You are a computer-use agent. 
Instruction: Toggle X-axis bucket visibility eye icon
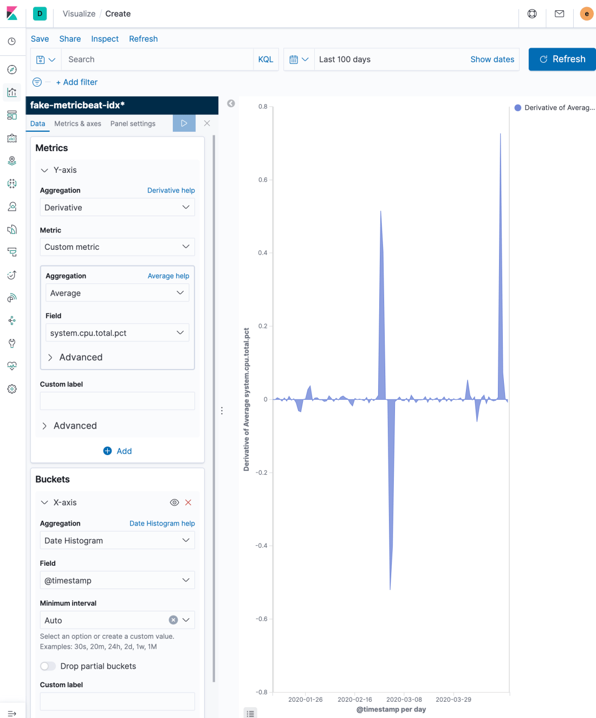click(x=174, y=502)
